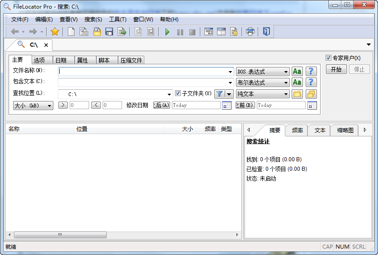Toggle case sensitivity Aa for containing text

[297, 82]
